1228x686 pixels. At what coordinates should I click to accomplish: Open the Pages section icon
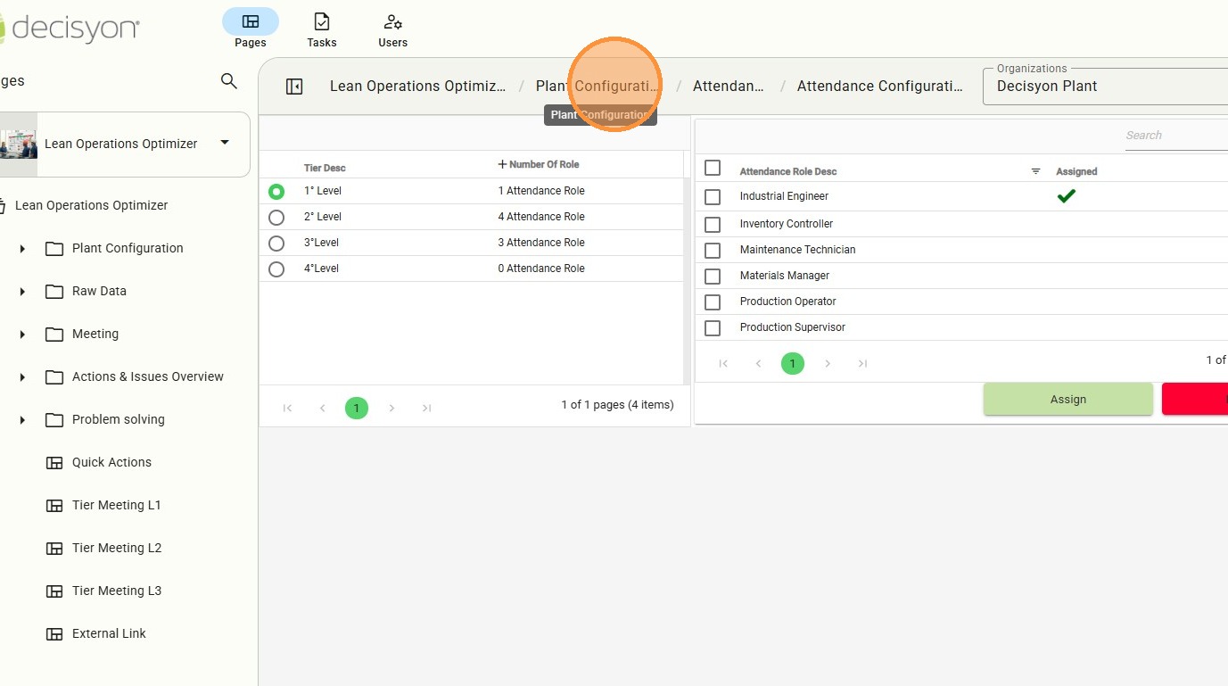[x=251, y=21]
